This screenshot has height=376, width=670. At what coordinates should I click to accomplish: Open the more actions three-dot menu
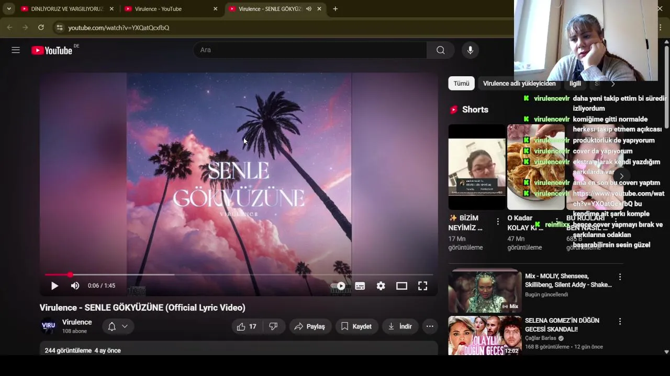430,326
